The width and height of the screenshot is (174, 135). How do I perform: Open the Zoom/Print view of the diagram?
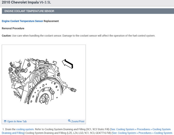[76, 121]
